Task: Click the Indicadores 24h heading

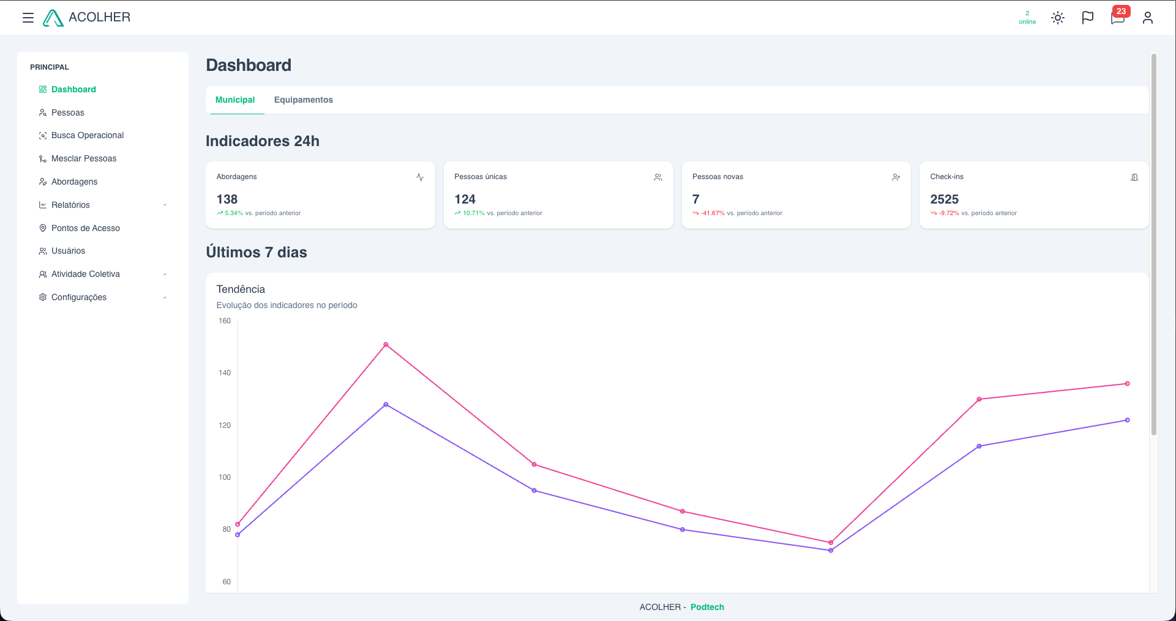Action: coord(263,141)
